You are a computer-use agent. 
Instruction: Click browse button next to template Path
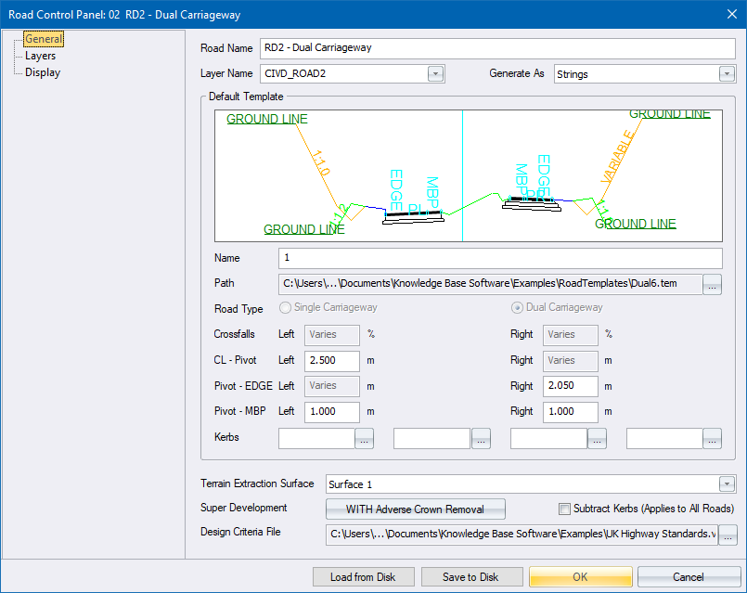713,285
